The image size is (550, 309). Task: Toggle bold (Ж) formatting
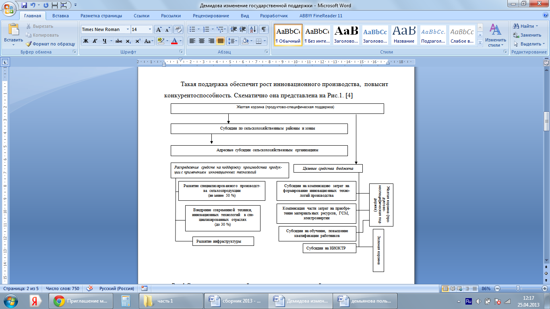86,41
